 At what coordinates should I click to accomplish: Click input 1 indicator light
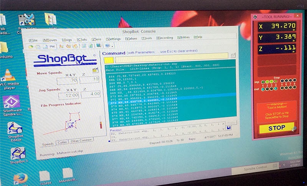[263, 82]
